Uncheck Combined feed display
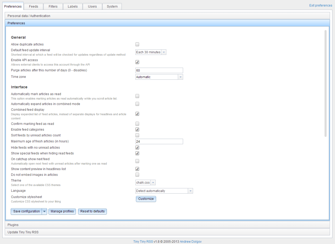Viewport: 335px width, 244px height. click(137, 114)
